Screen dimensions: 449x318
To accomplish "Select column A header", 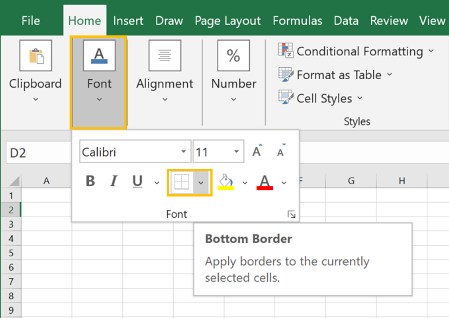I will [46, 181].
